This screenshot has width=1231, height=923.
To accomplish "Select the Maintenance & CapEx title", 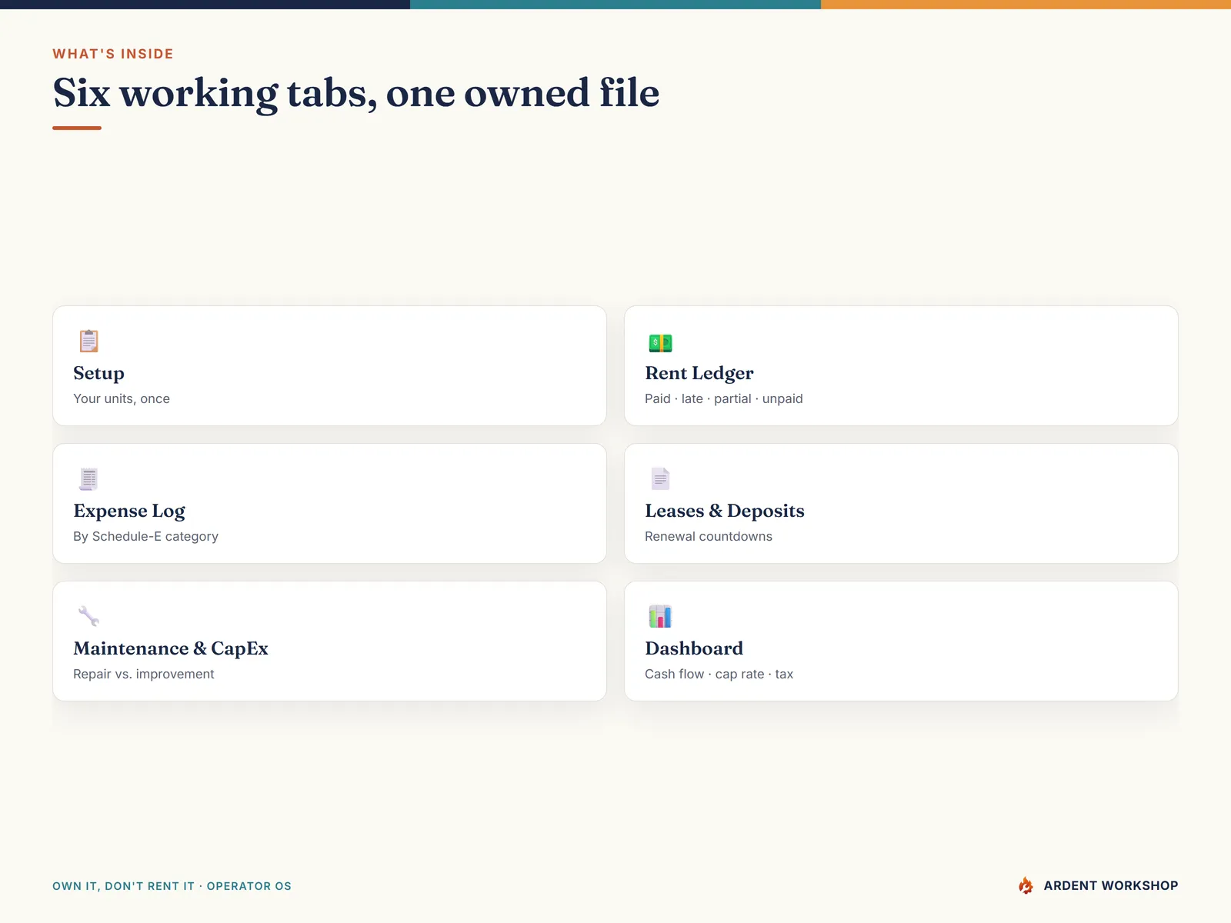I will click(171, 648).
